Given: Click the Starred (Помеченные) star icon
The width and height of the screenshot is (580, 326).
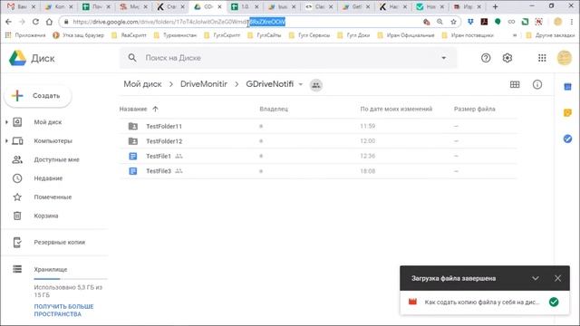Looking at the screenshot, I should (x=17, y=197).
